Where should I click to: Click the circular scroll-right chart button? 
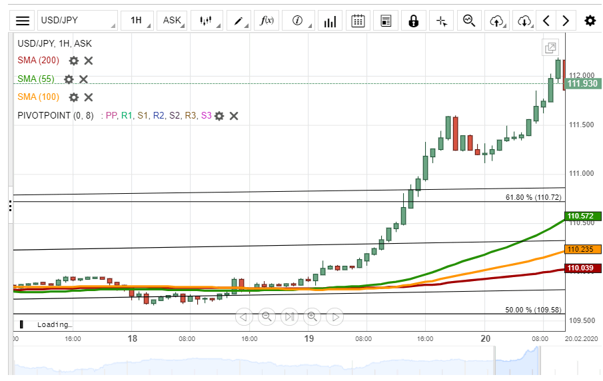(335, 317)
